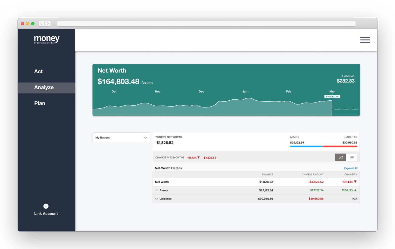Viewport: 395px width, 249px height.
Task: Click the $164,803.48 chart marker tooltip
Action: coord(332,97)
